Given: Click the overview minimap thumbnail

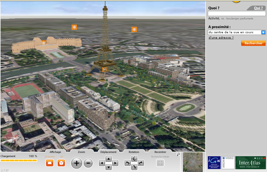Looking at the screenshot, I should 193,162.
